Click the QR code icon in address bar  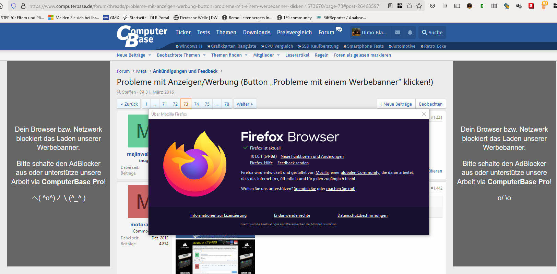400,6
